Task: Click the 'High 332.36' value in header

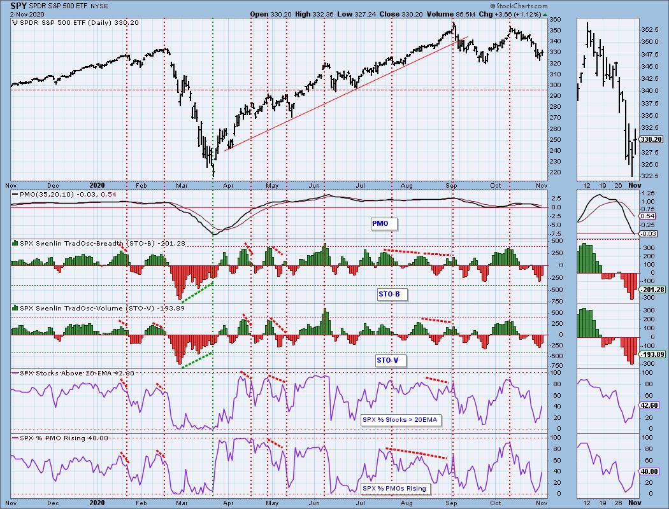Action: [313, 14]
